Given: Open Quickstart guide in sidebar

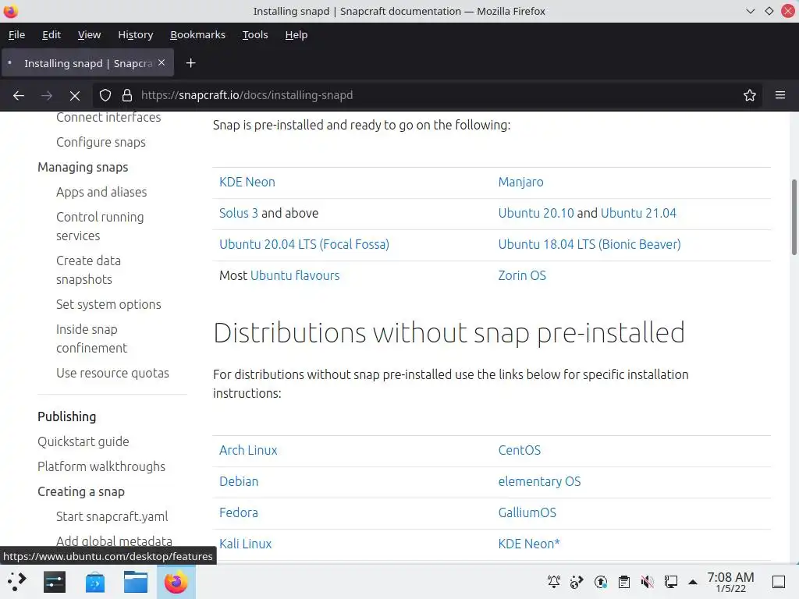Looking at the screenshot, I should [83, 441].
